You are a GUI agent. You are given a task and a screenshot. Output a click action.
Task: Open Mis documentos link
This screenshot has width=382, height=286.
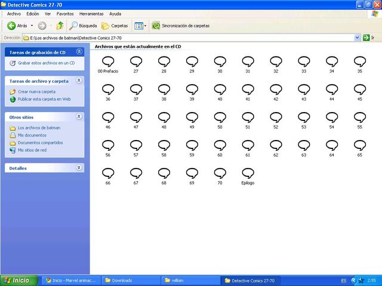tap(32, 135)
